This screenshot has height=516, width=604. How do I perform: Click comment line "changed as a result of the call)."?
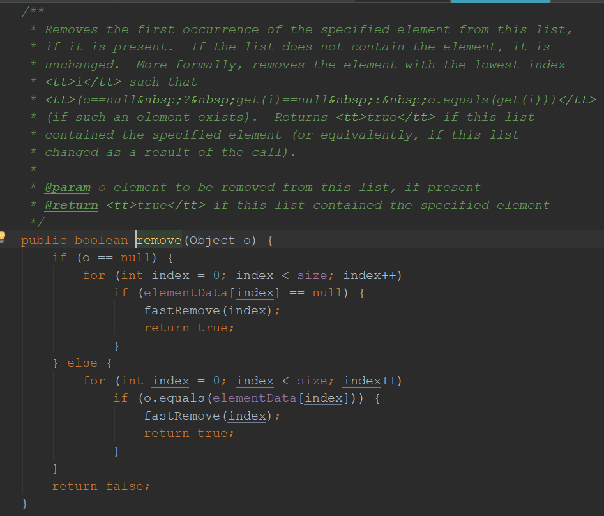click(x=170, y=152)
